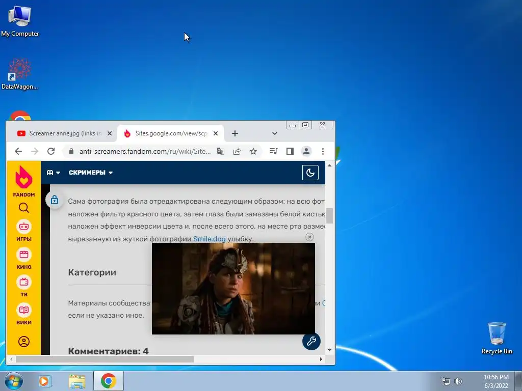Open the ТВ section in sidebar
522x391 pixels.
coord(24,286)
